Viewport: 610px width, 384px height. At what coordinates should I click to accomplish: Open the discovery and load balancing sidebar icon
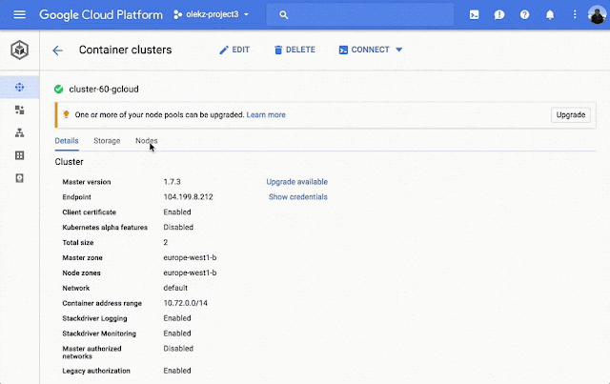pos(19,133)
